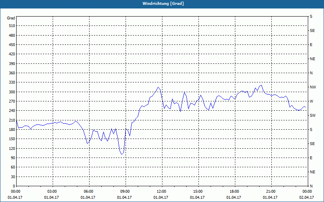Select the 240 value on the left axis
This screenshot has height=202, width=324.
point(12,111)
